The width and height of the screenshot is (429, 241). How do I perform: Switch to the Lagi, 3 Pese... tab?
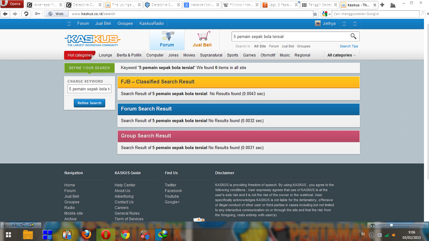280,5
